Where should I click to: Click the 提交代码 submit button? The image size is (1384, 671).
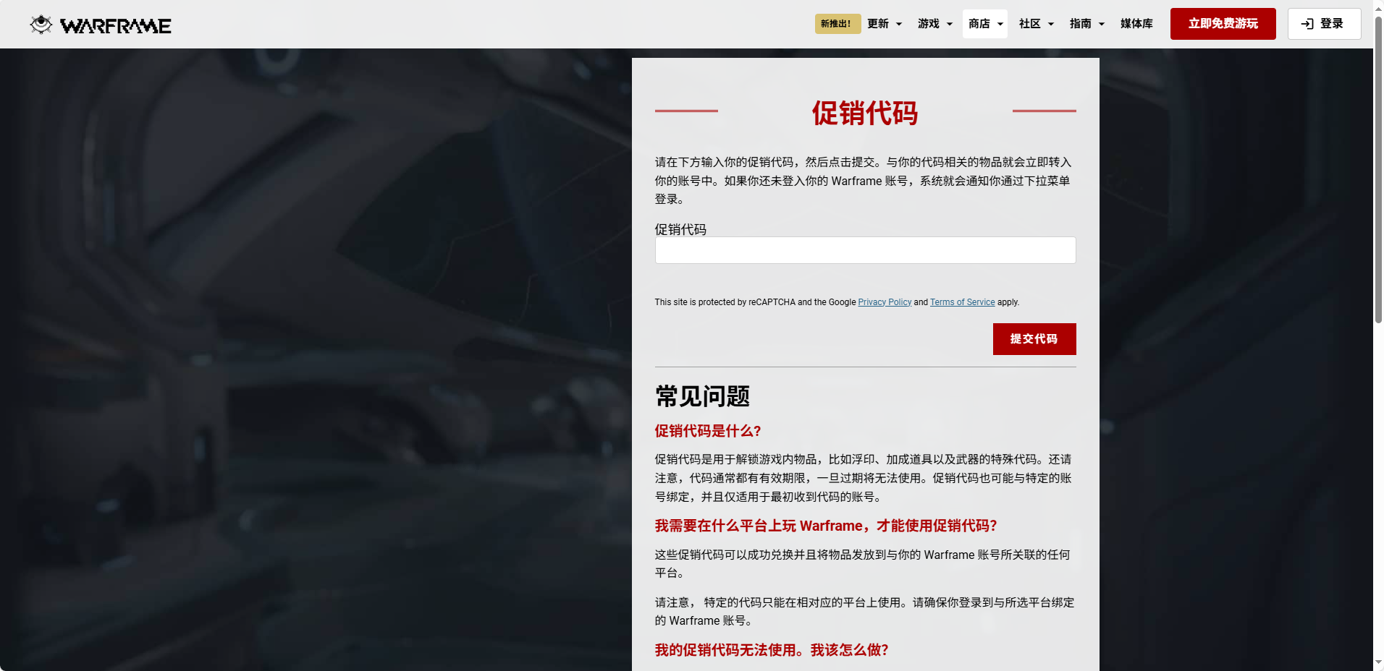[x=1034, y=338]
